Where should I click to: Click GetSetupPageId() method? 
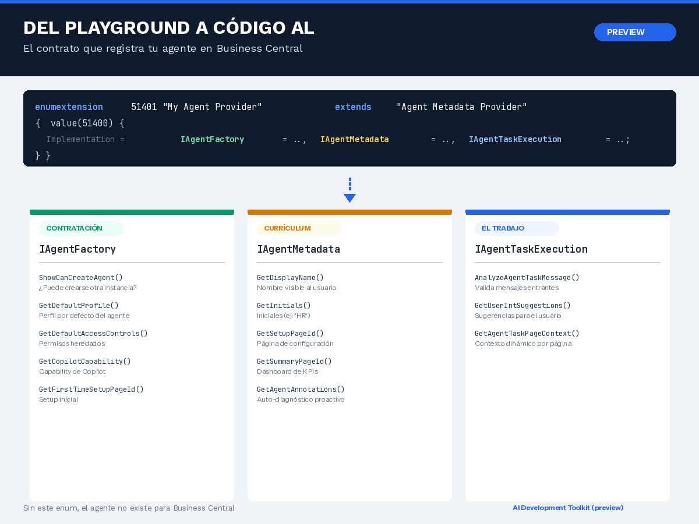pyautogui.click(x=290, y=334)
